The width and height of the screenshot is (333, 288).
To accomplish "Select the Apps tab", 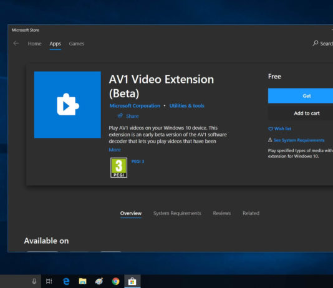I will [55, 44].
